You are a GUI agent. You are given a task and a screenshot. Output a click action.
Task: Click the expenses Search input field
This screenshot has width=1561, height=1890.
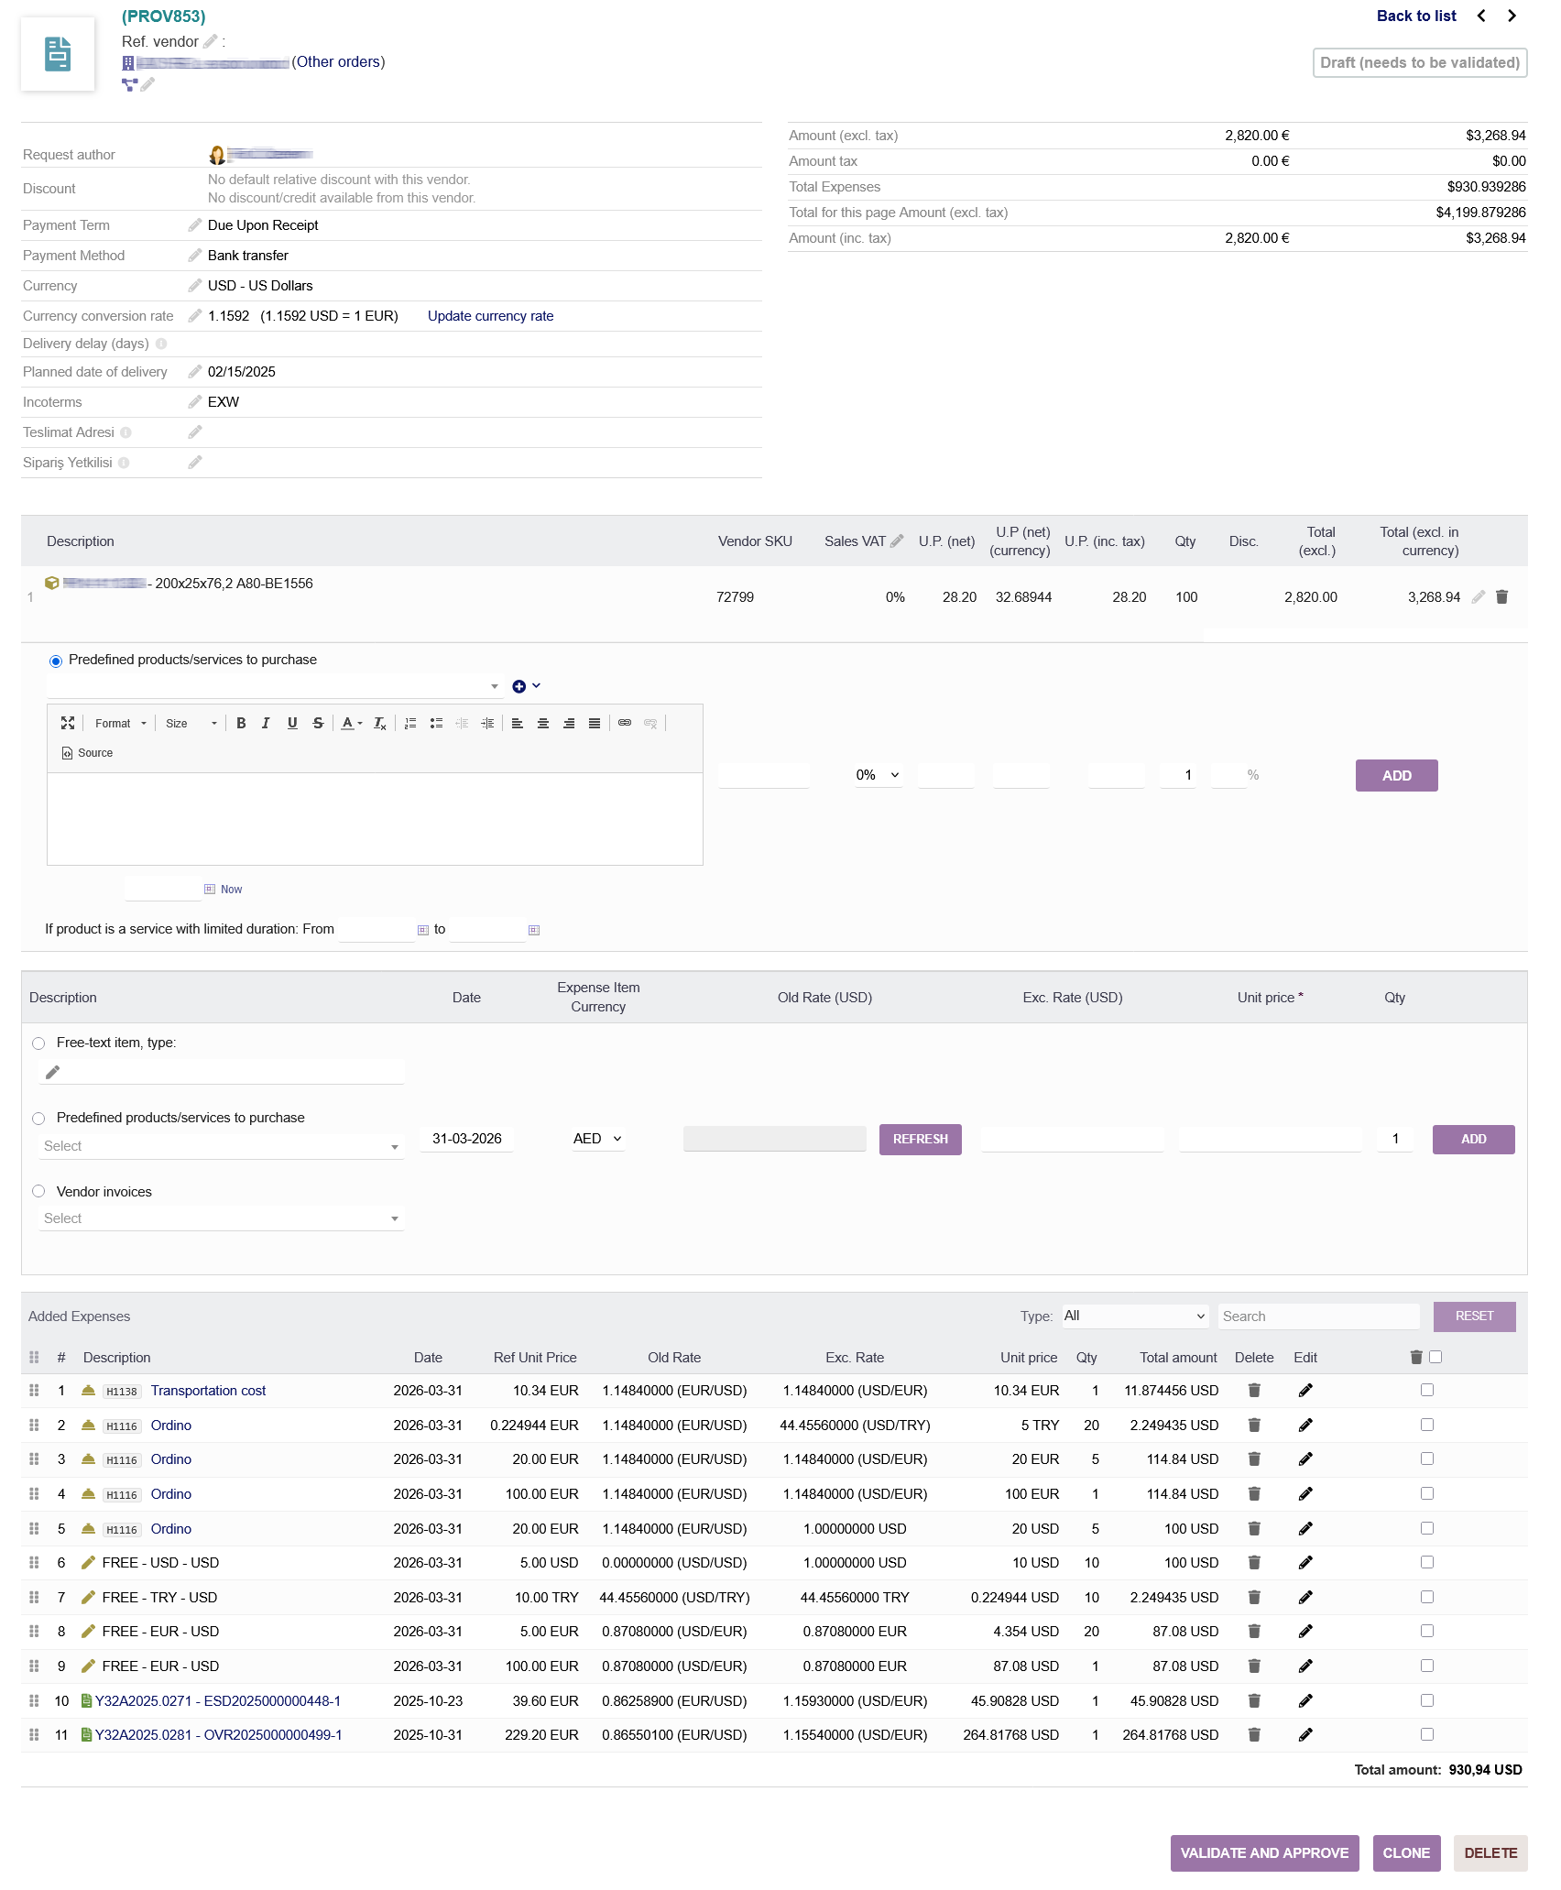coord(1317,1316)
